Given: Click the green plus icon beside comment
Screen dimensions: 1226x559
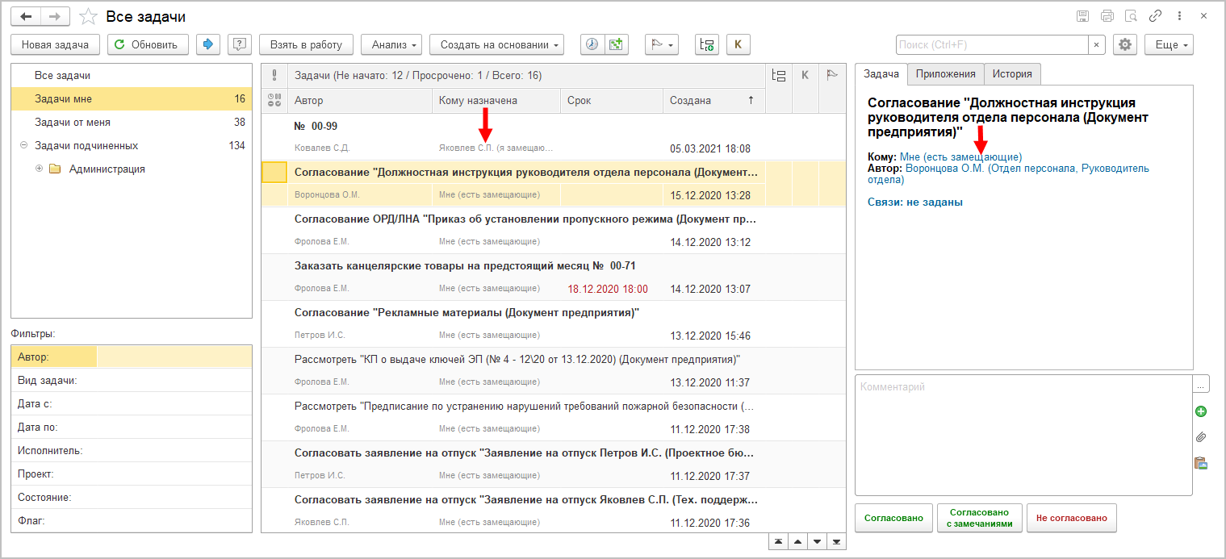Looking at the screenshot, I should pyautogui.click(x=1201, y=411).
